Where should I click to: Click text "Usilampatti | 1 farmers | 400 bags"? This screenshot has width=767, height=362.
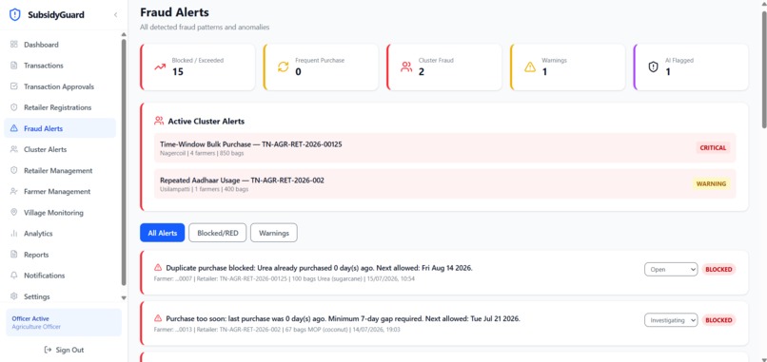coord(204,188)
